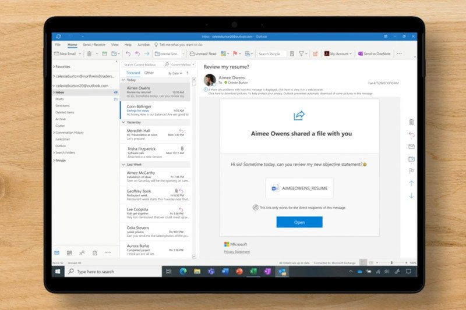Open the My Account dropdown

coord(338,54)
